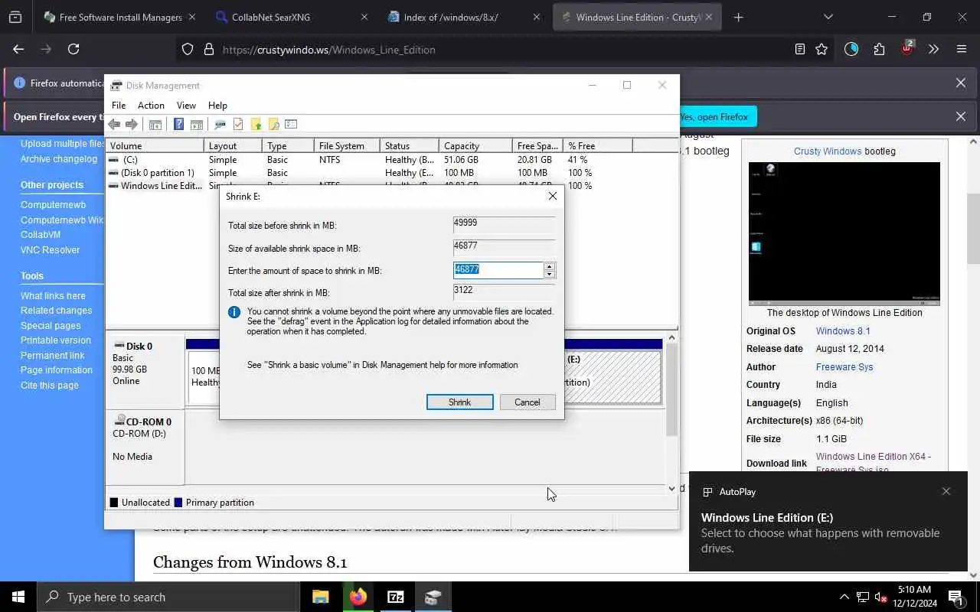
Task: Click Firefox Reader View icon in address bar
Action: (x=800, y=49)
